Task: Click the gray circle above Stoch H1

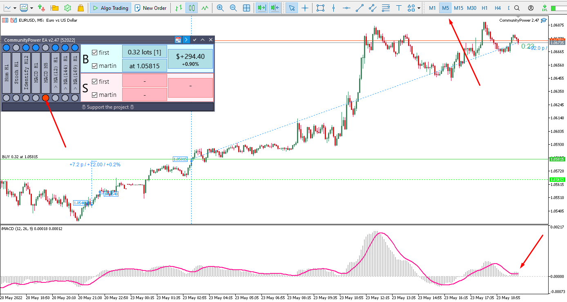Action: point(16,48)
